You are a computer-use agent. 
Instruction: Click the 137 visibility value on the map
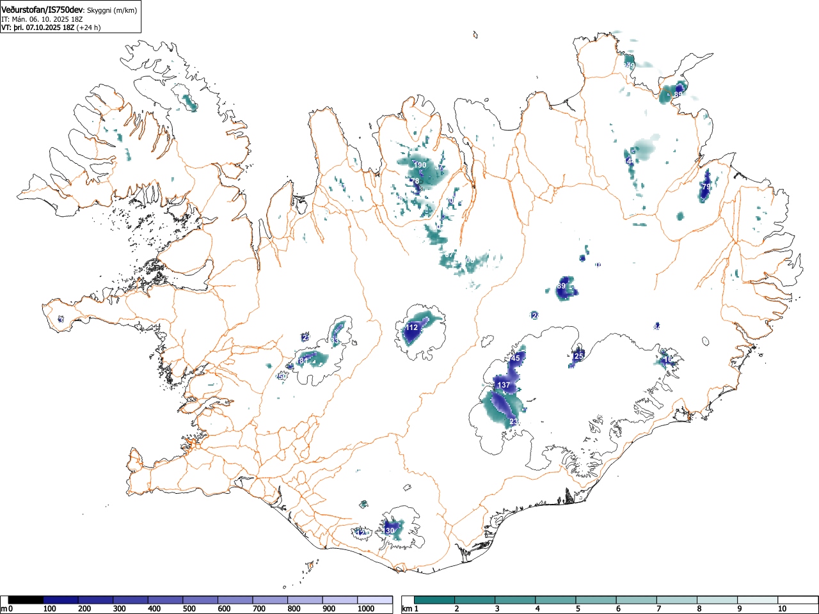tap(504, 385)
